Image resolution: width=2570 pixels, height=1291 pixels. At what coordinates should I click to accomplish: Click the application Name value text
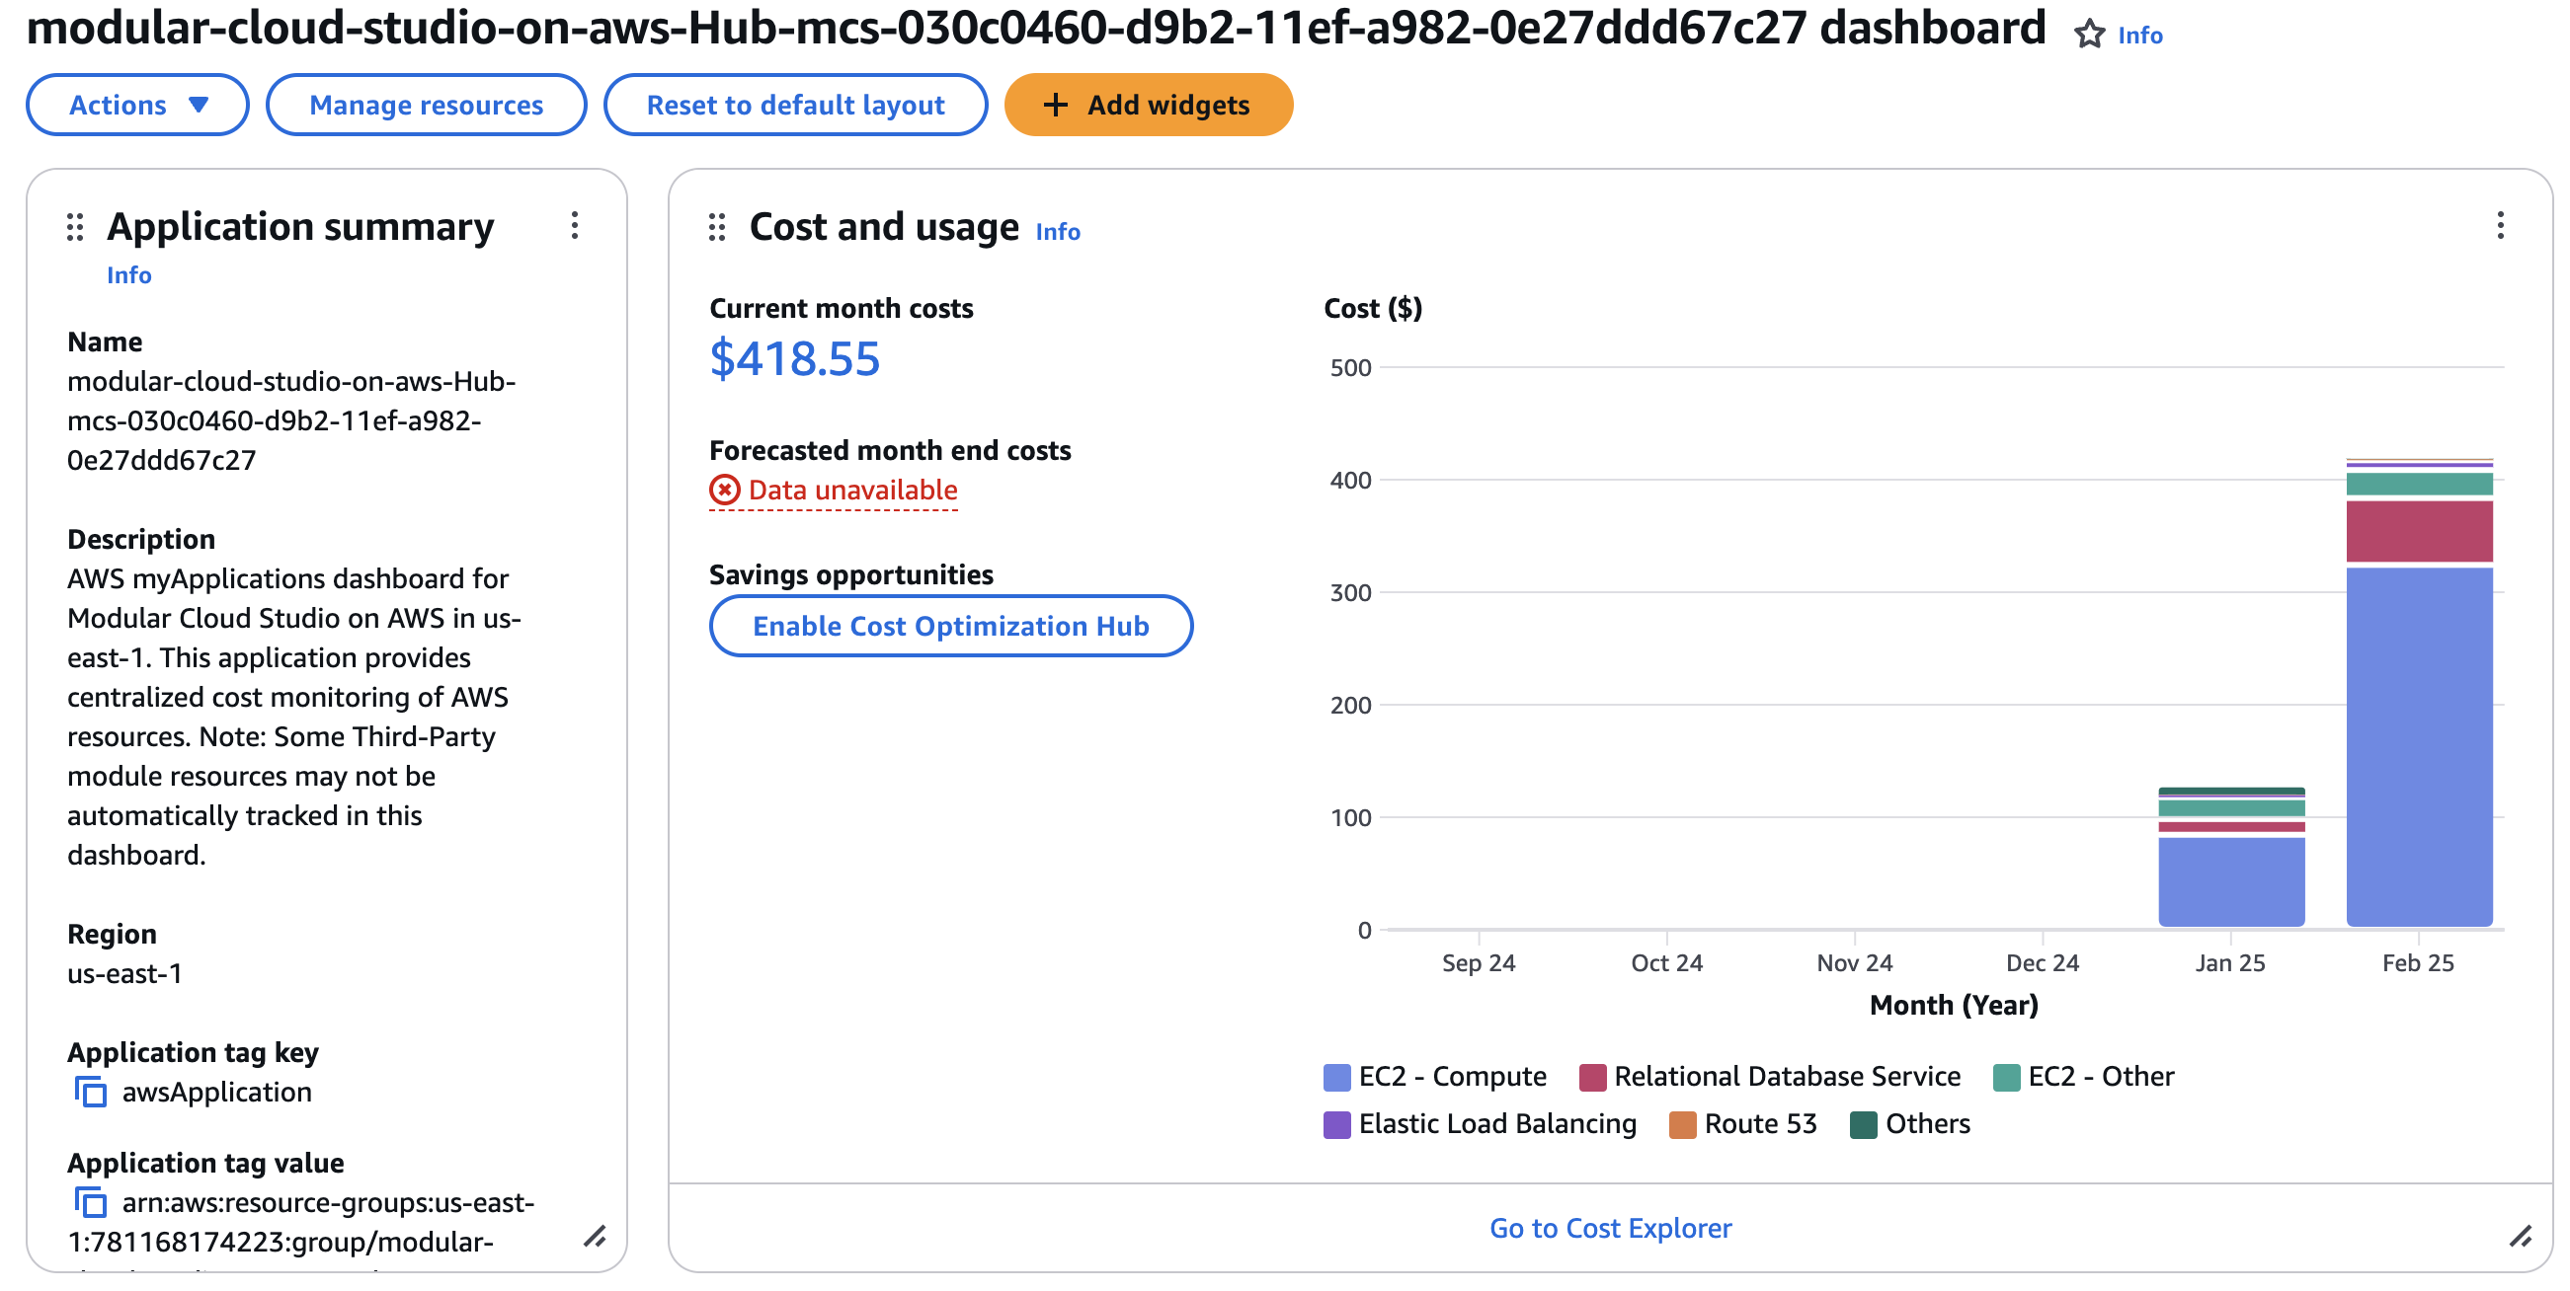290,420
